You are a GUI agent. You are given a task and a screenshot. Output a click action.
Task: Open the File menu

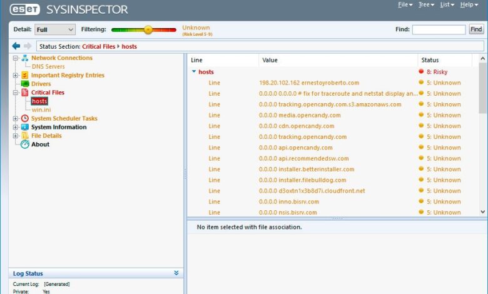click(405, 4)
